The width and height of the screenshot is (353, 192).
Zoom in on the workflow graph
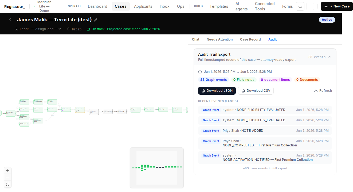8,170
